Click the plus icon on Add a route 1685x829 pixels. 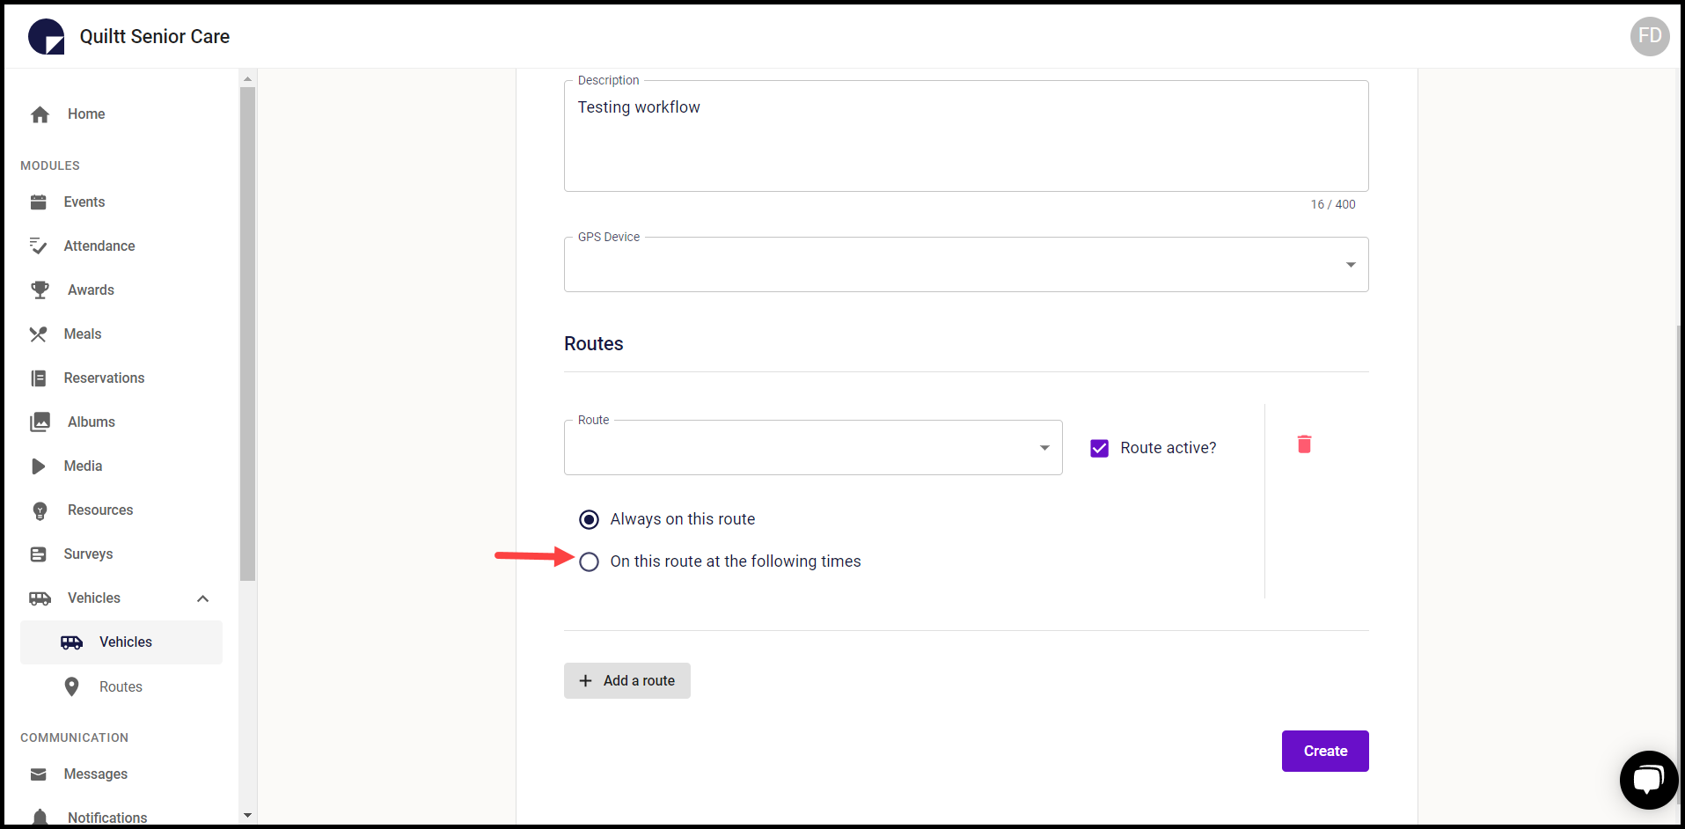tap(585, 681)
